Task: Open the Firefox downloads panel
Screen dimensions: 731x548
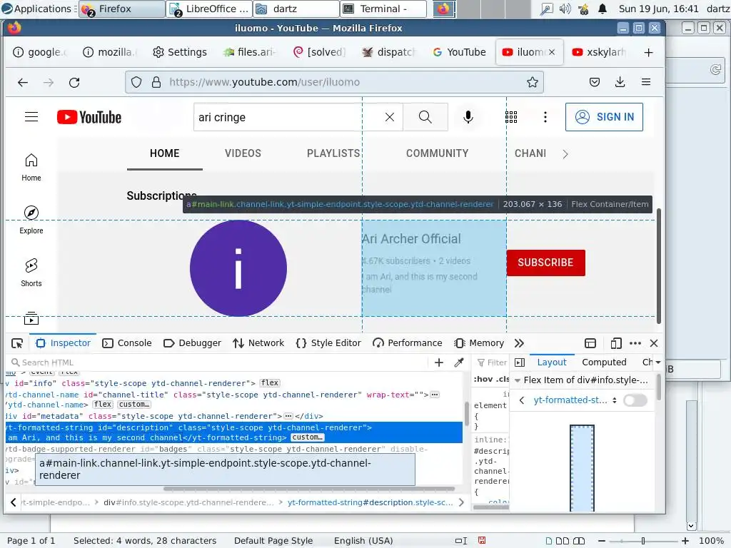Action: 620,83
